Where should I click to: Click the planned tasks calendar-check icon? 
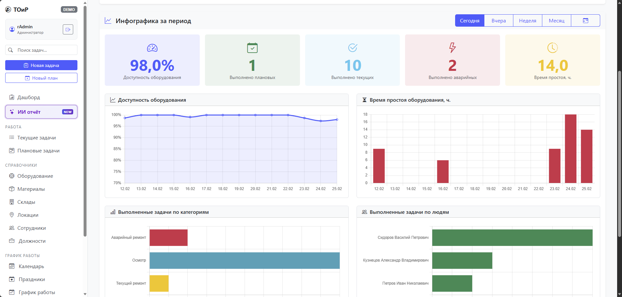pyautogui.click(x=252, y=48)
